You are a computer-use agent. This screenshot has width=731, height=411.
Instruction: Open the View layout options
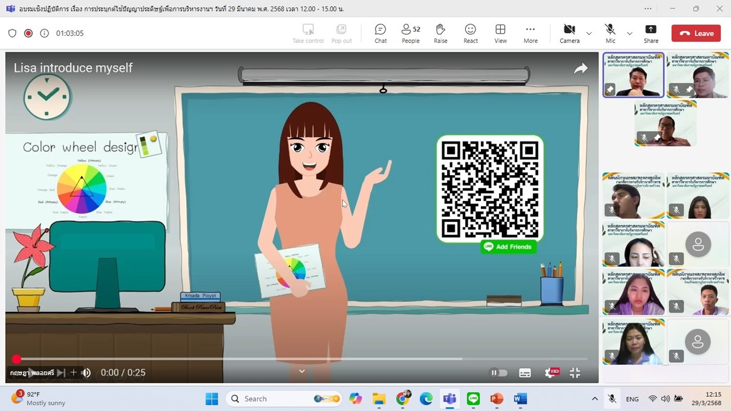(500, 33)
